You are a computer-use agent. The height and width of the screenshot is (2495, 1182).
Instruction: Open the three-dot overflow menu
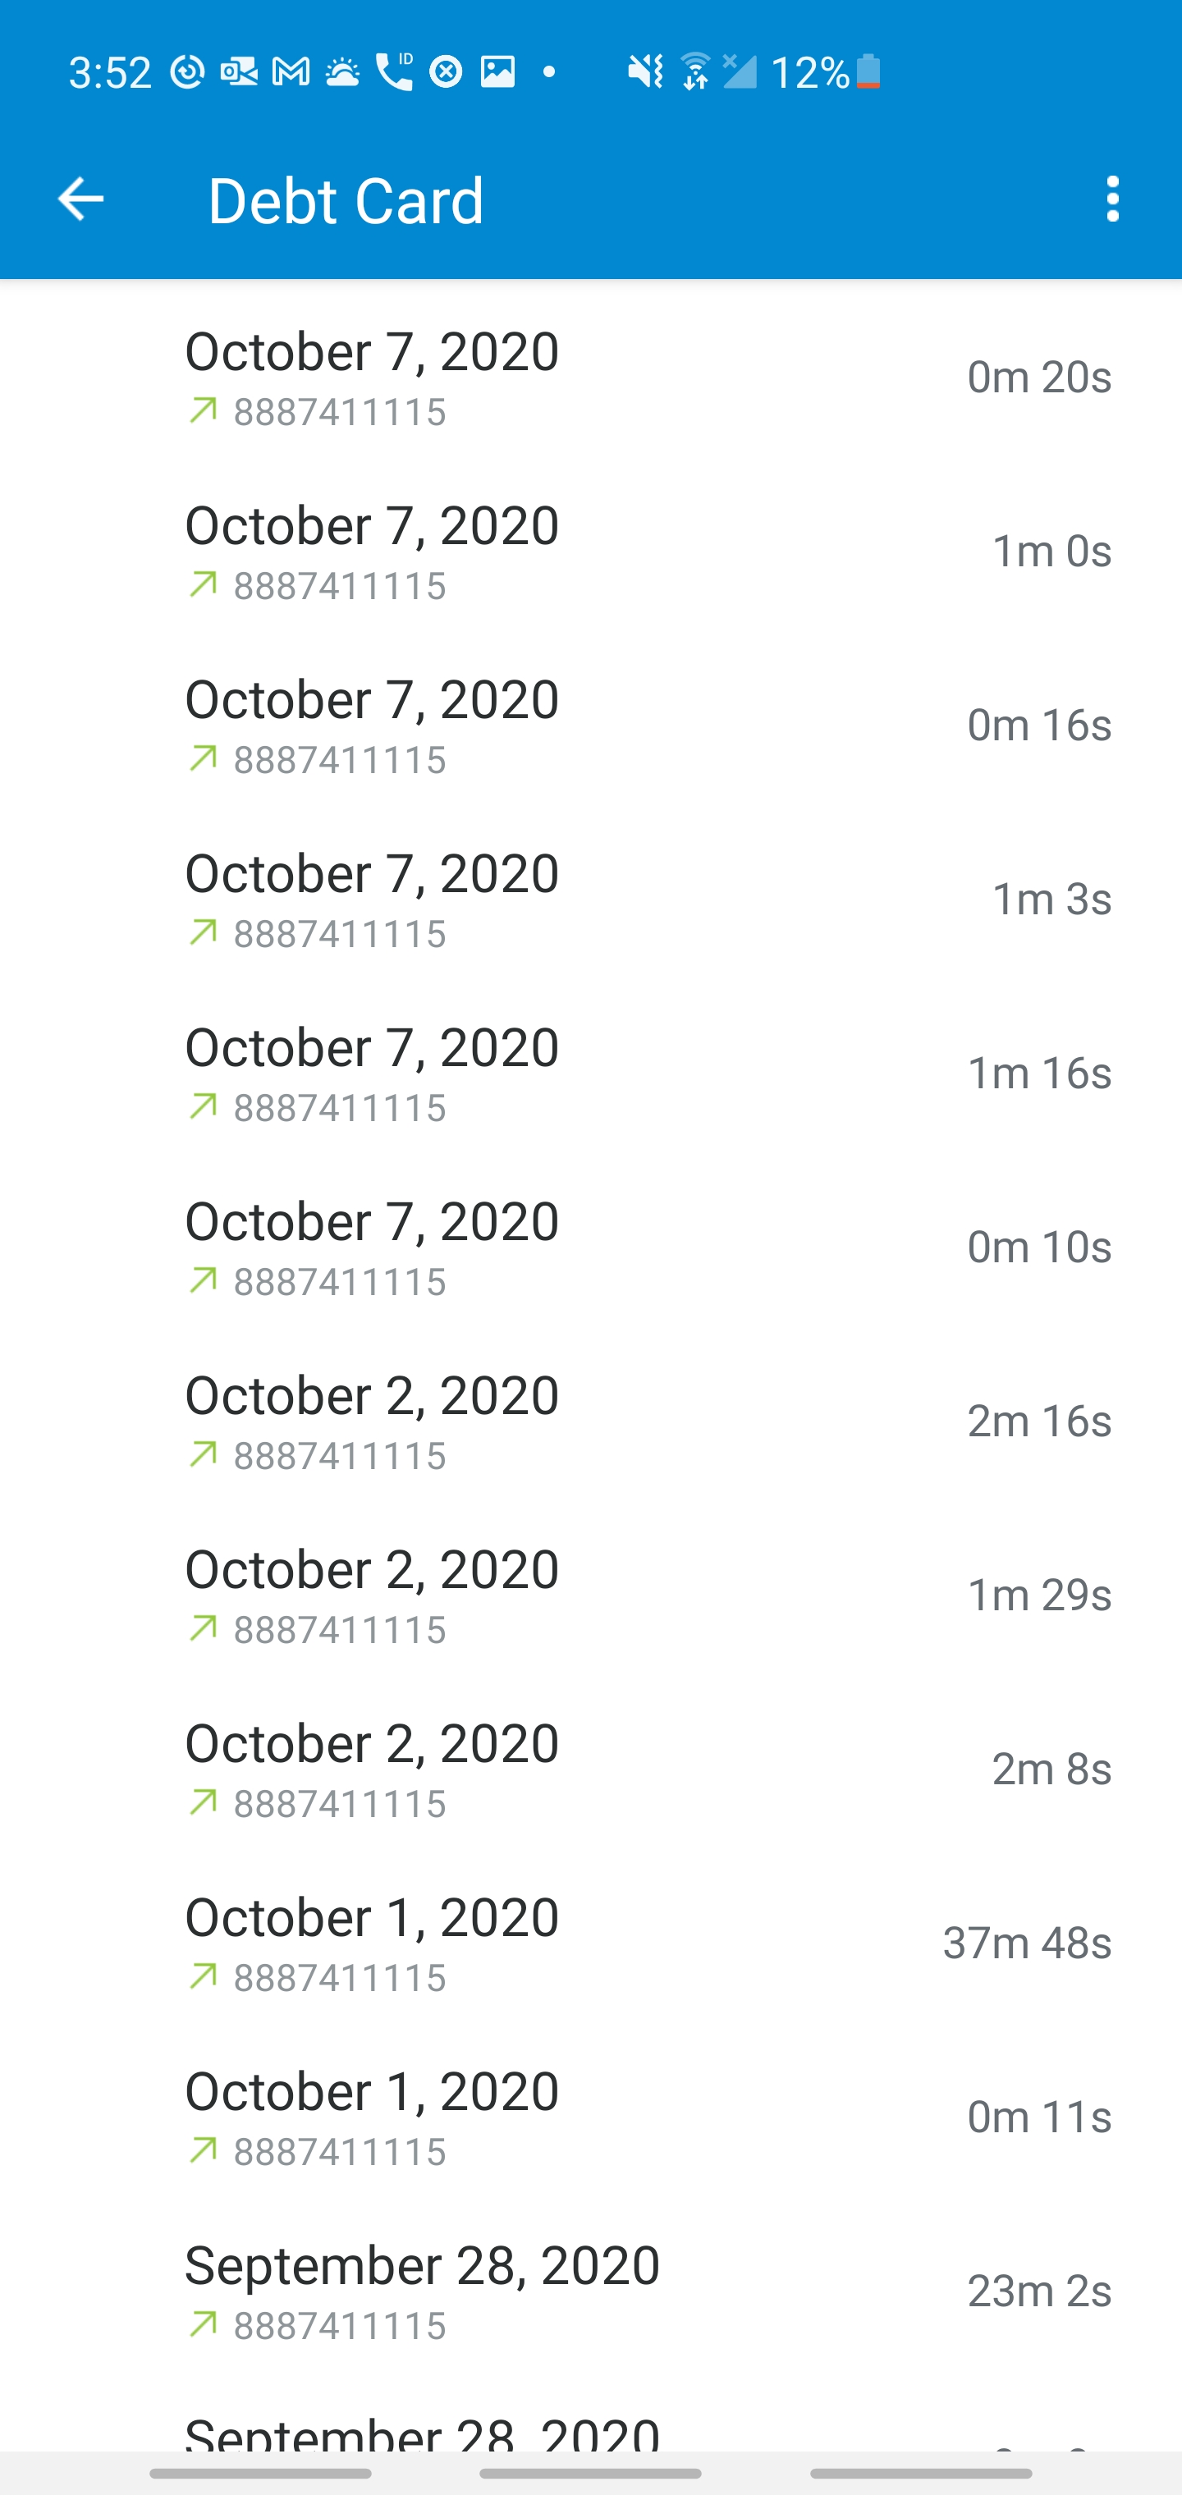[x=1112, y=199]
